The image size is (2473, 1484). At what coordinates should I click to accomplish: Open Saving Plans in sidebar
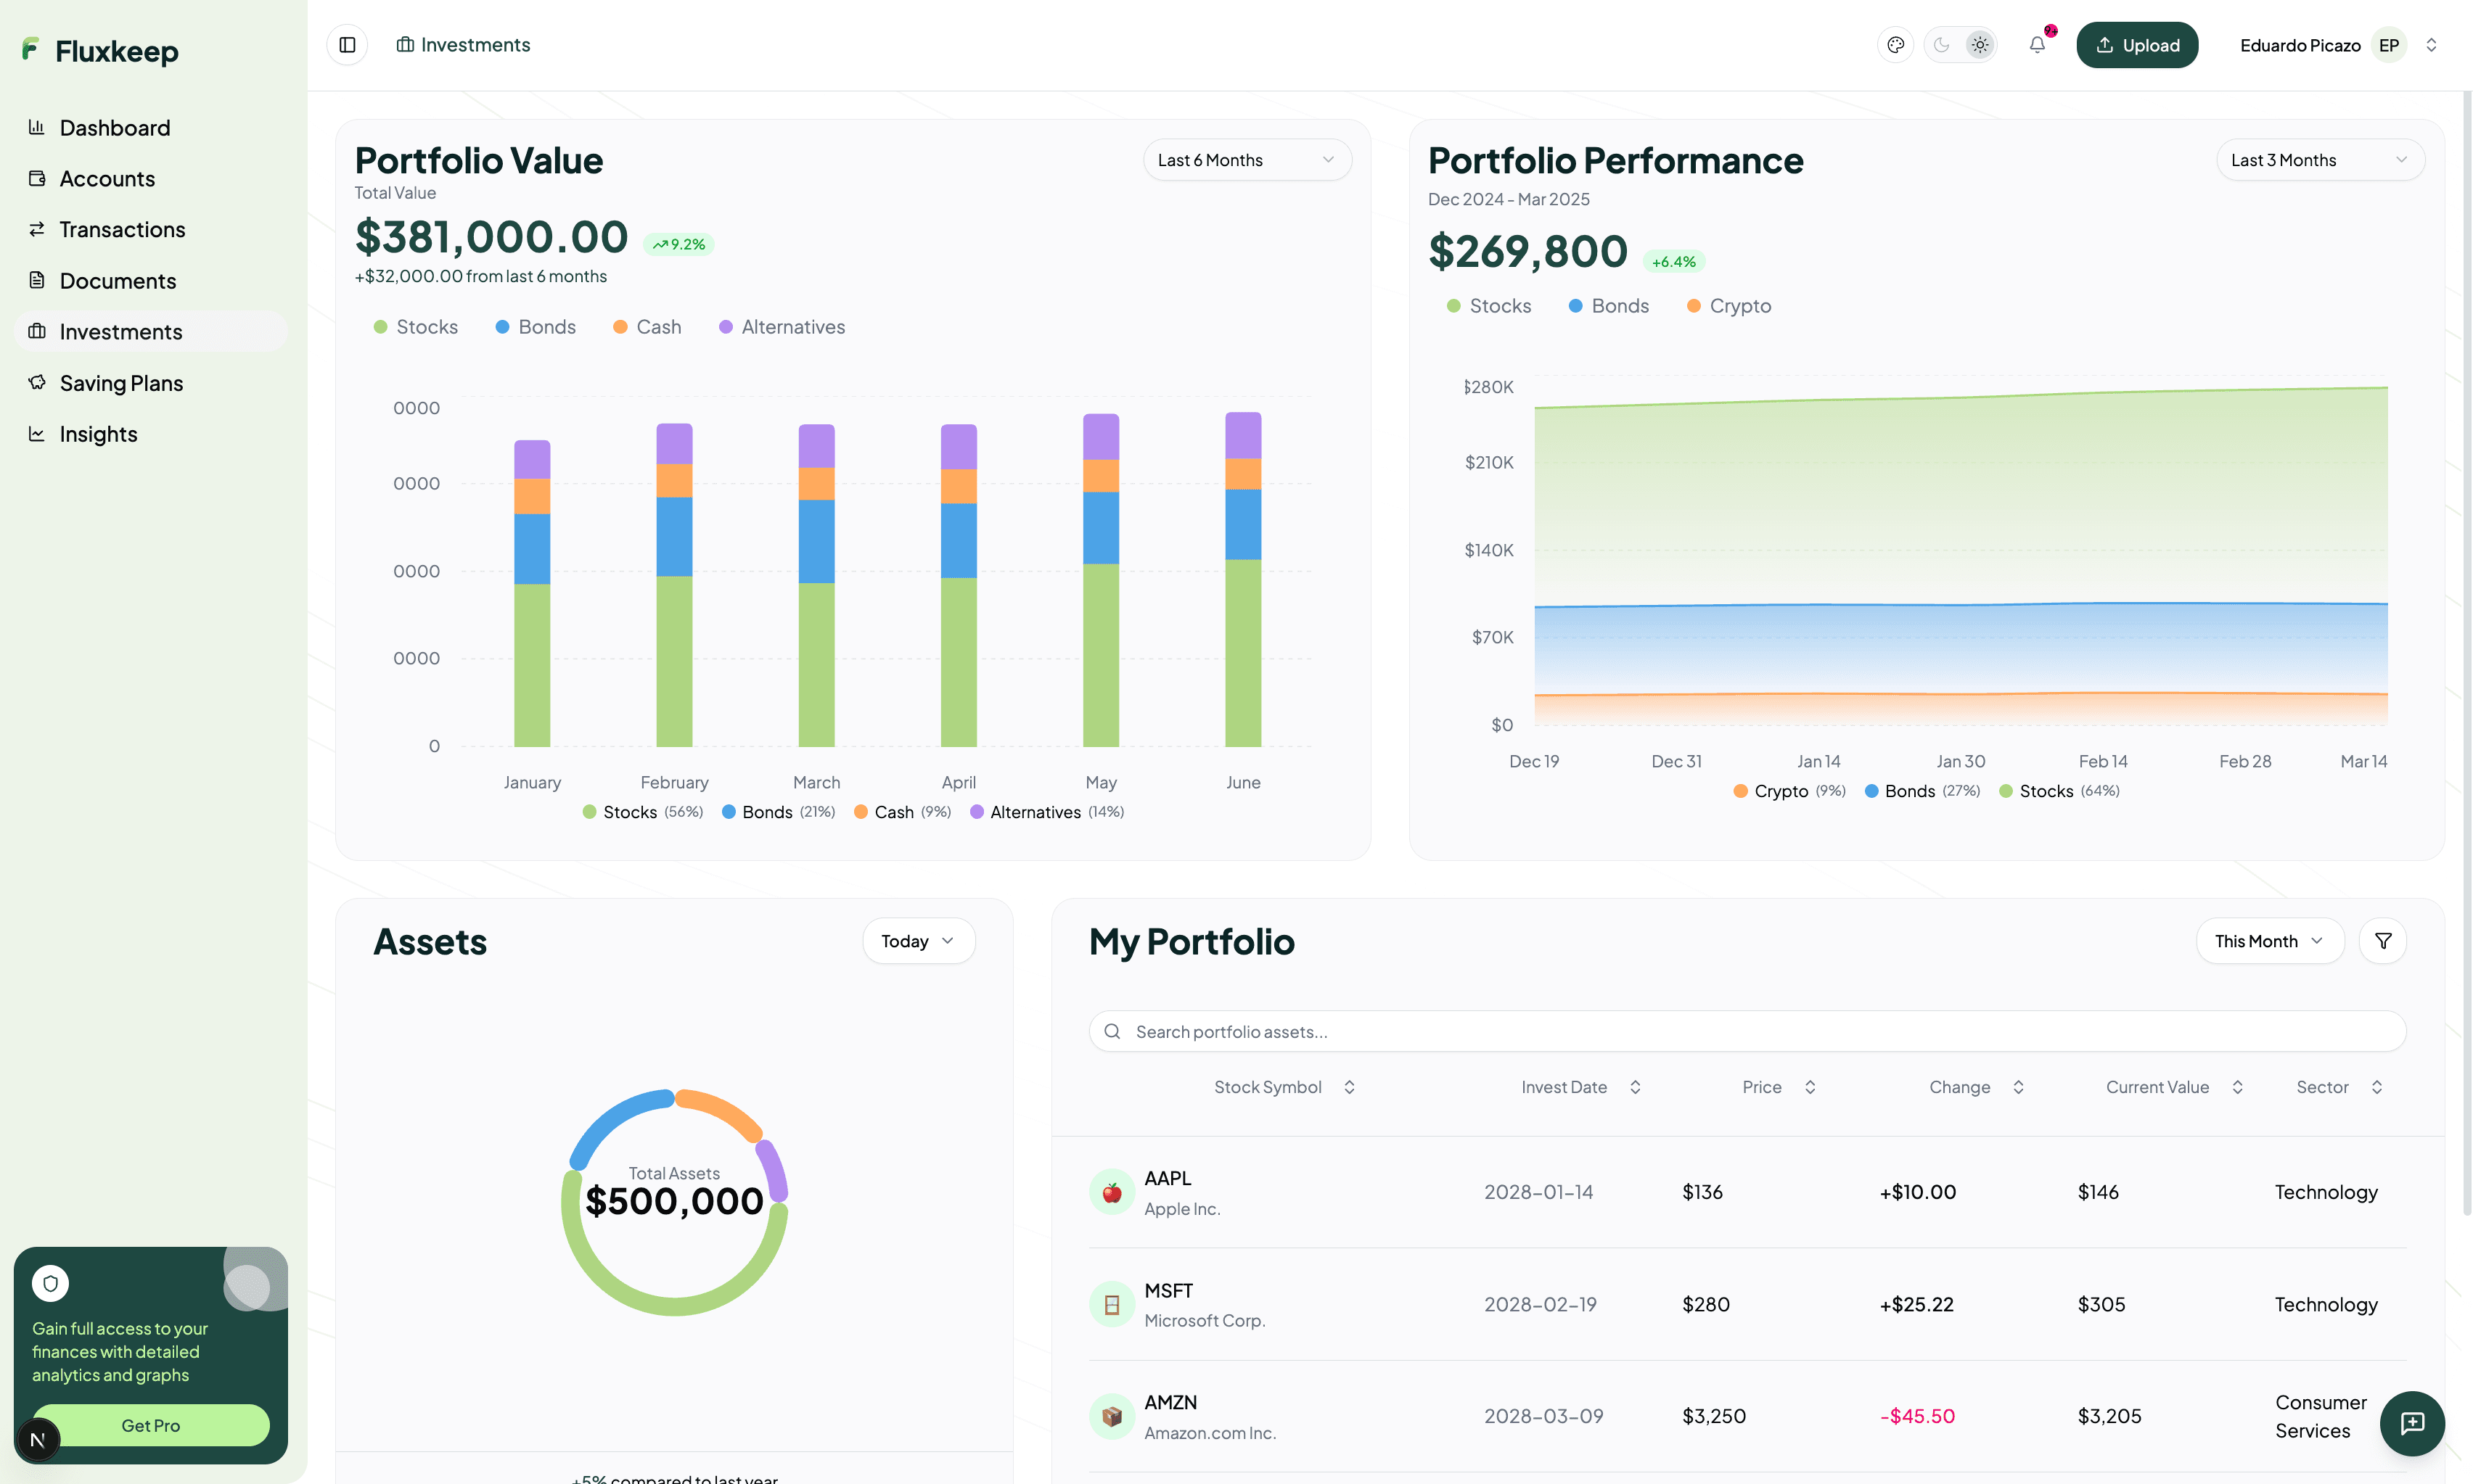point(121,383)
